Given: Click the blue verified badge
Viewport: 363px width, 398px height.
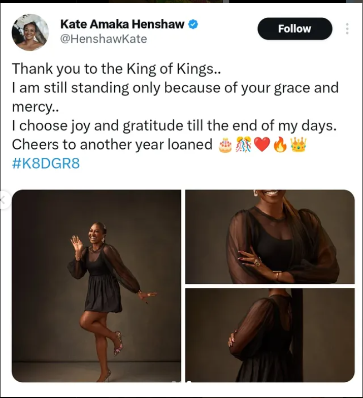Looking at the screenshot, I should click(x=193, y=24).
